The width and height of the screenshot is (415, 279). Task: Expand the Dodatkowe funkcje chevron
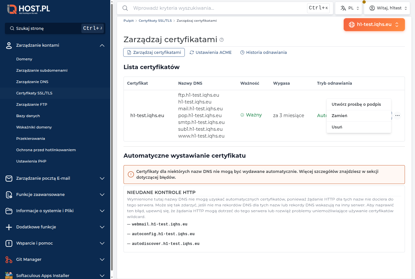pos(102,227)
